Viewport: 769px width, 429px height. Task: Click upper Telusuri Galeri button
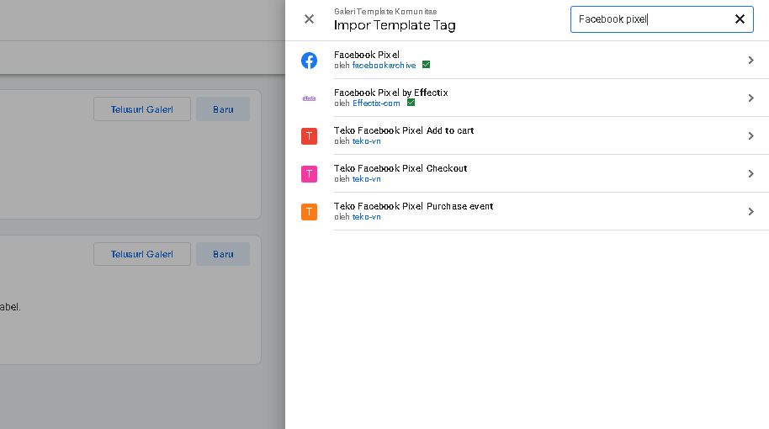click(x=142, y=109)
